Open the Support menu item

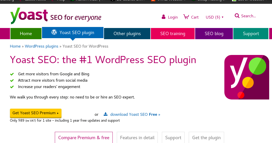251,34
